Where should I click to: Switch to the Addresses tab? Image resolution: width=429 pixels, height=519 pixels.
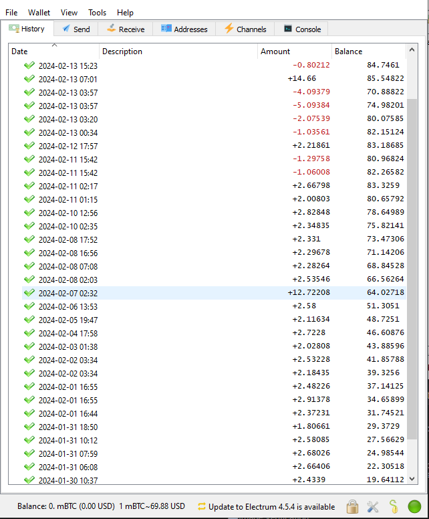click(x=184, y=29)
